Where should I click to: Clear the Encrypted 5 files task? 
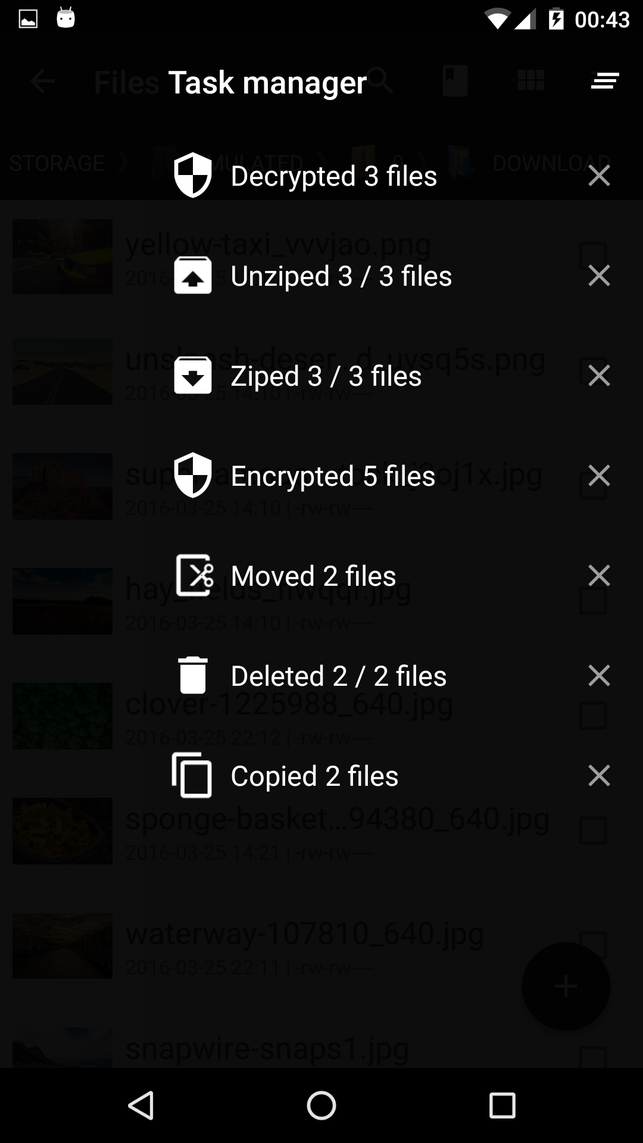(x=599, y=476)
